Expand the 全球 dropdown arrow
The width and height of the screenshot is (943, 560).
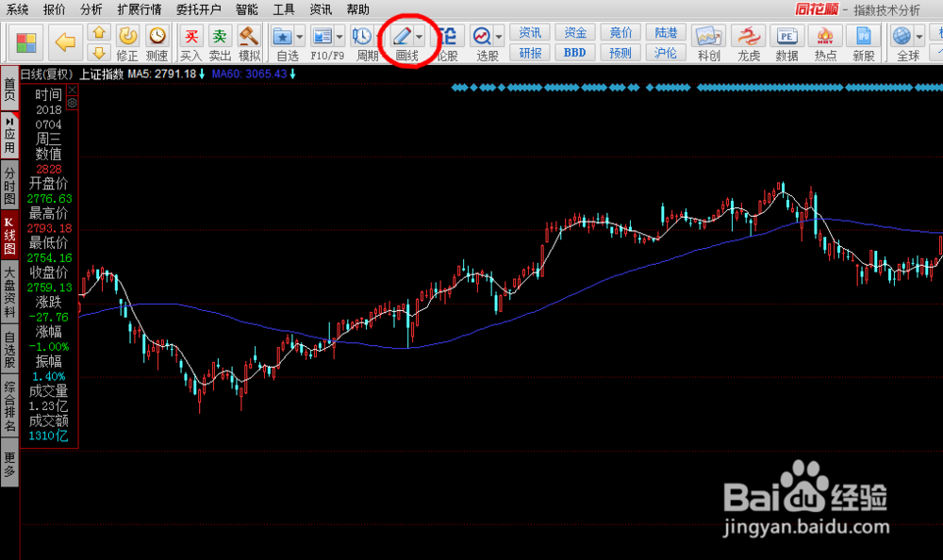(919, 37)
